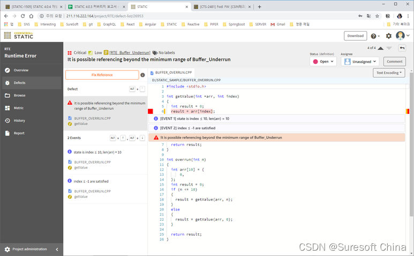Screen dimensions: 414x256
Task: Click the No labels tag icon
Action: (155, 53)
